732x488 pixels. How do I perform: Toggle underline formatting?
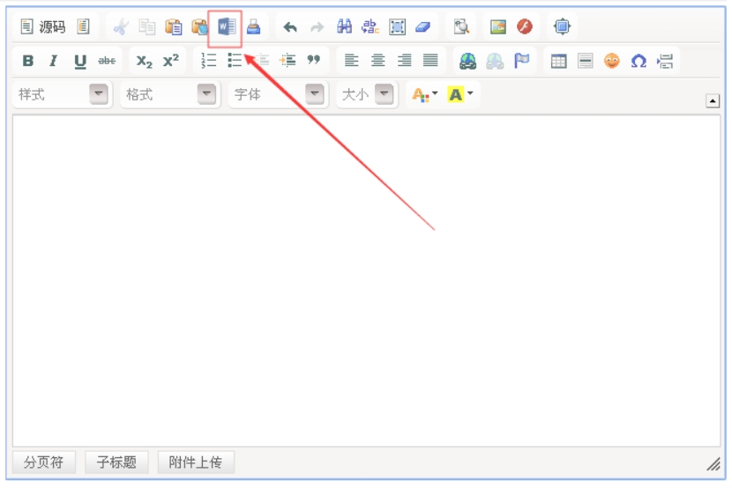coord(80,61)
